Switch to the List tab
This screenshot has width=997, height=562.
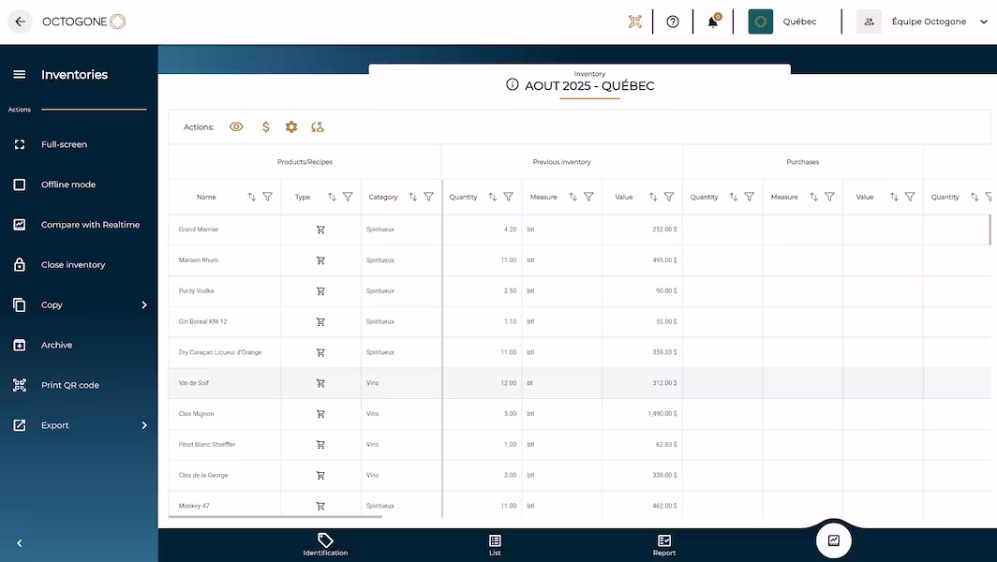coord(495,545)
